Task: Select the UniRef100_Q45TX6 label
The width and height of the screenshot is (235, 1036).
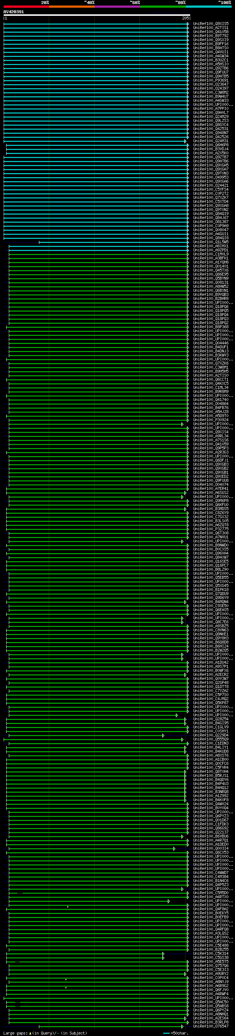Action: 211,270
